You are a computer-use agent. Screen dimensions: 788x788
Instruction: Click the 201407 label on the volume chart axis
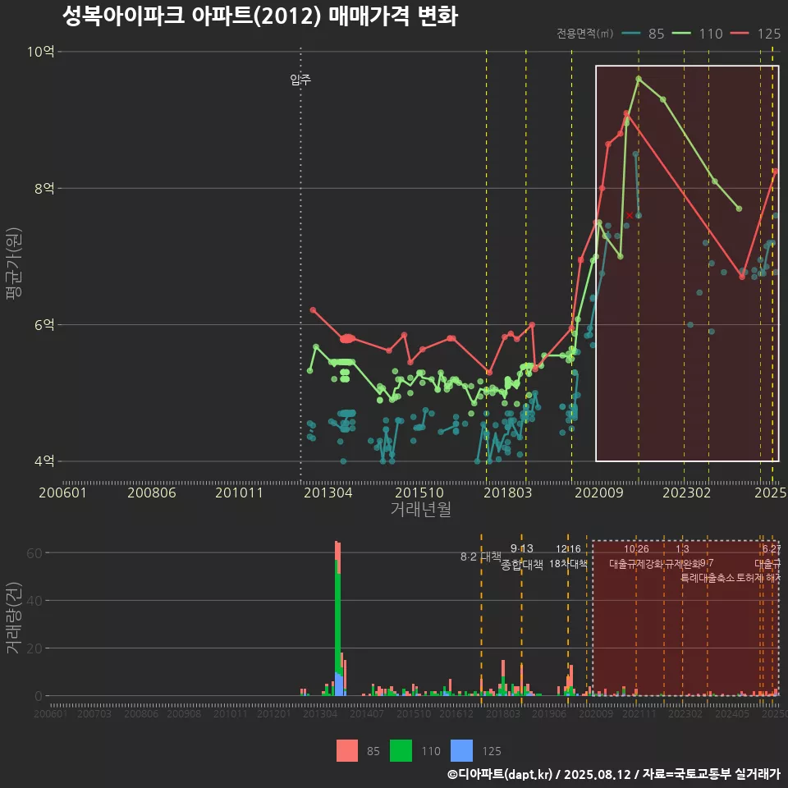point(367,713)
